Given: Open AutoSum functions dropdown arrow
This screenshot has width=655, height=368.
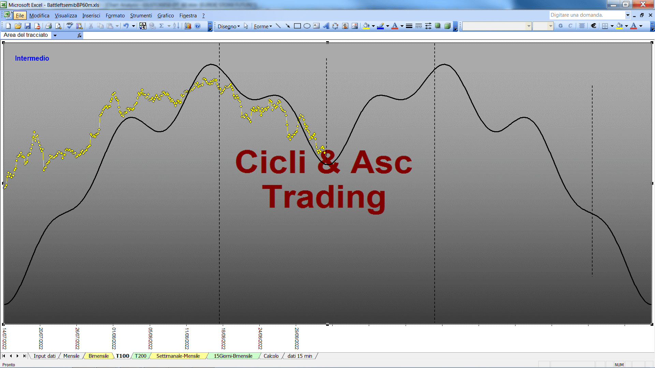Looking at the screenshot, I should point(169,26).
